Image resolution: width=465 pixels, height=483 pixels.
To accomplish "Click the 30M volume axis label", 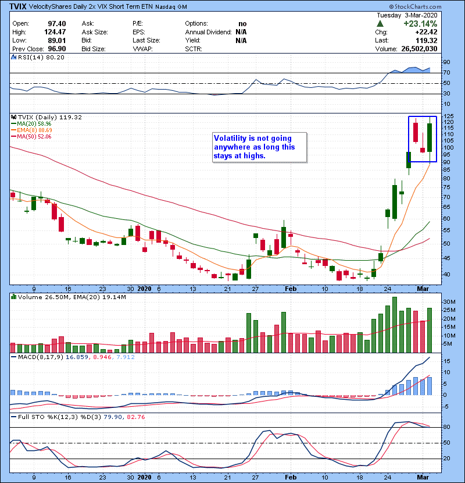I will (449, 302).
